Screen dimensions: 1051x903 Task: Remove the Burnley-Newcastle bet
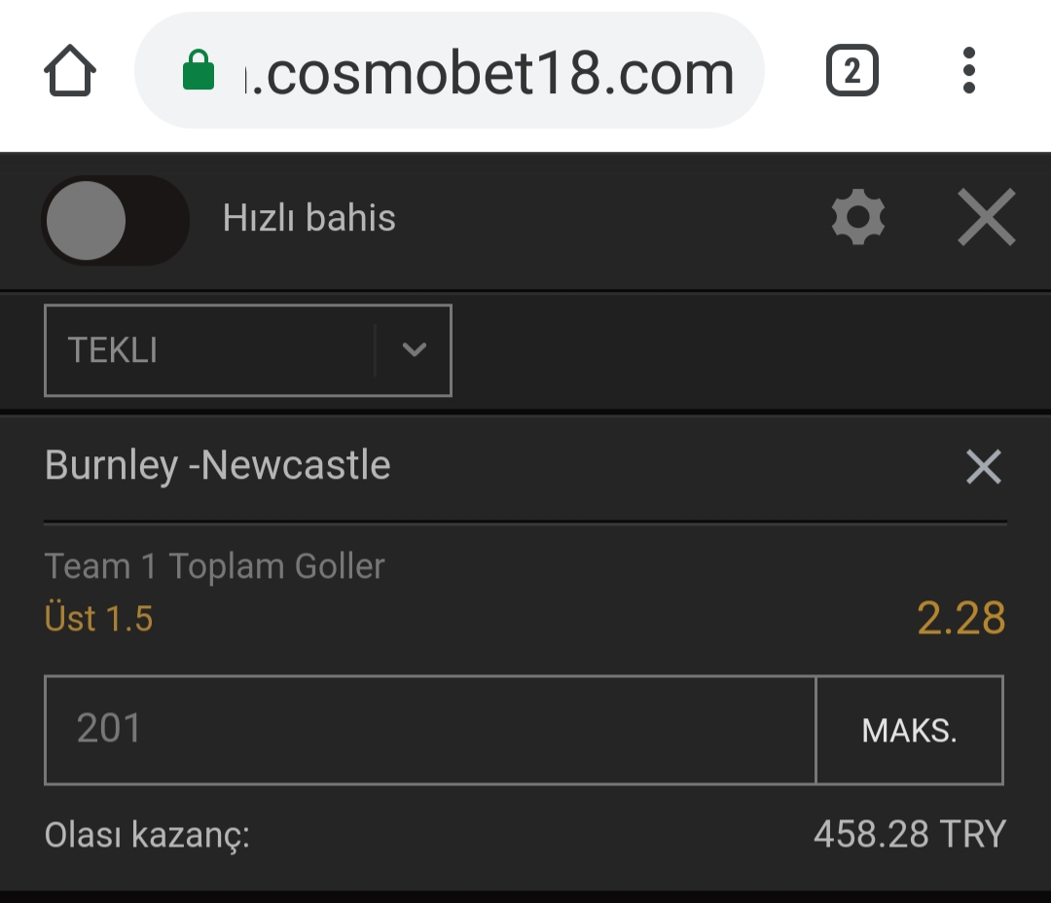click(983, 467)
